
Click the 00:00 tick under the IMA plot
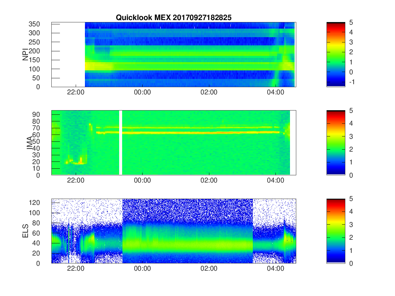tap(143, 181)
